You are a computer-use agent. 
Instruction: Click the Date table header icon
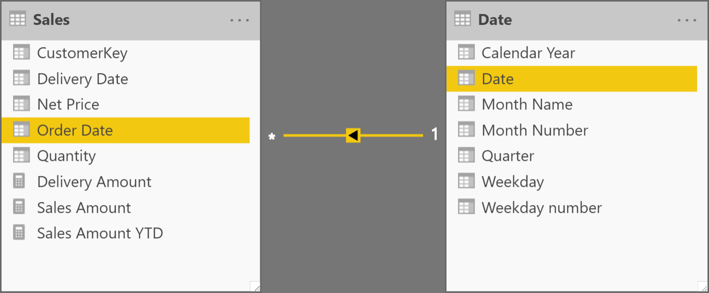(x=462, y=20)
